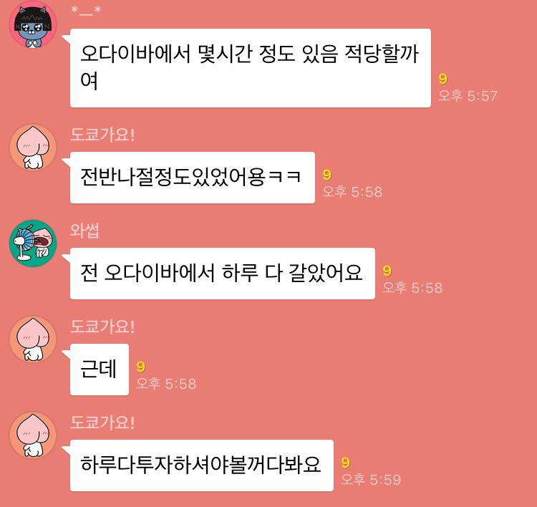This screenshot has width=537, height=507.
Task: Tap the first 도쿄가요! sender name
Action: [x=102, y=135]
